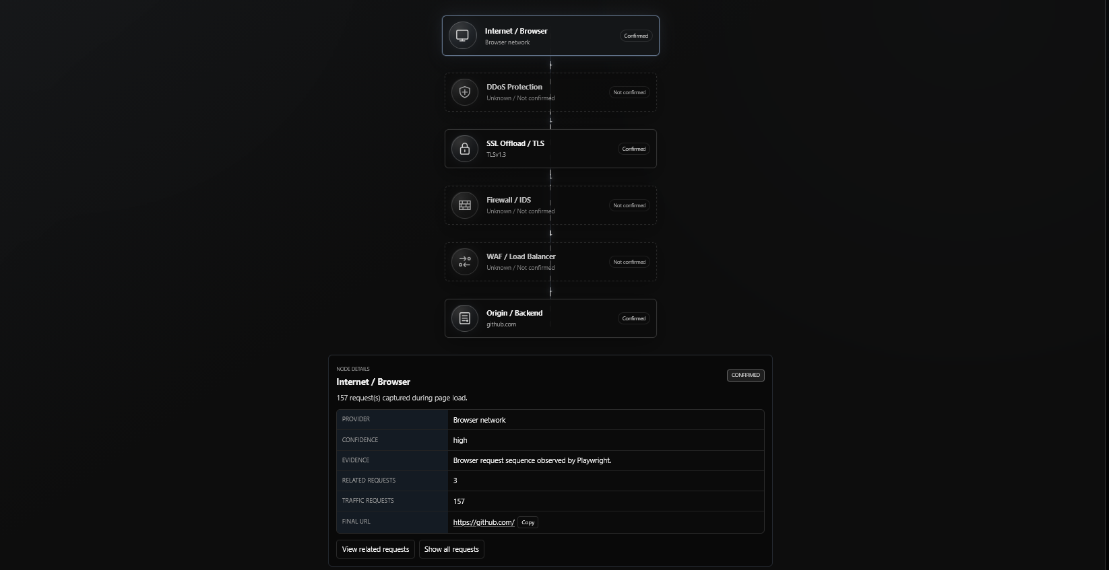The image size is (1109, 570).
Task: Select the WAF / Load Balancer node title
Action: pyautogui.click(x=521, y=256)
